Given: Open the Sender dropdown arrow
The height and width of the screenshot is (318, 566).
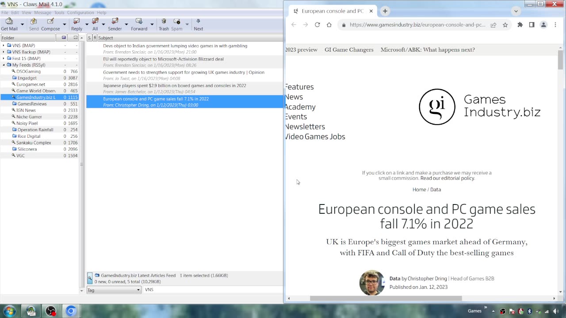Looking at the screenshot, I should point(126,24).
